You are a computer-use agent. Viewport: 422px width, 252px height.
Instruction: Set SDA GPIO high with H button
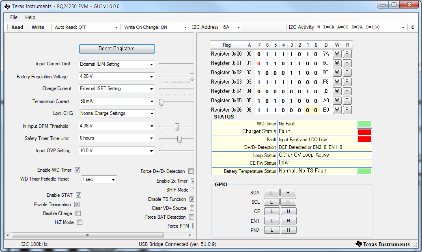(x=288, y=193)
